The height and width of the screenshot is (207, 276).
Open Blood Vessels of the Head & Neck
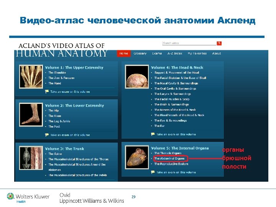[179, 115]
